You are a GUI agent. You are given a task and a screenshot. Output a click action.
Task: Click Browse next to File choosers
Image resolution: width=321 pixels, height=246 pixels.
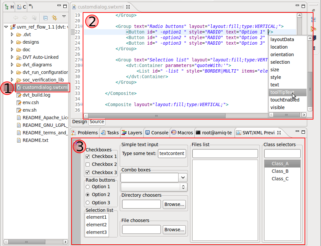coord(174,229)
